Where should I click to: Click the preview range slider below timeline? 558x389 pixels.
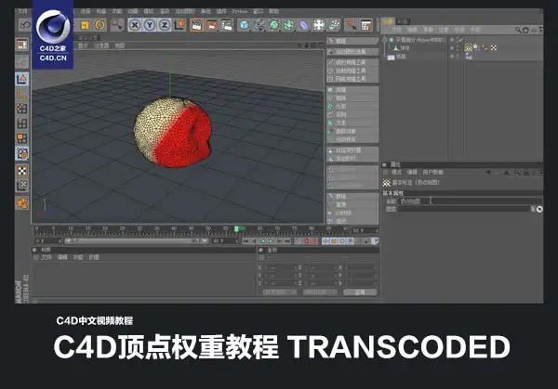point(137,240)
